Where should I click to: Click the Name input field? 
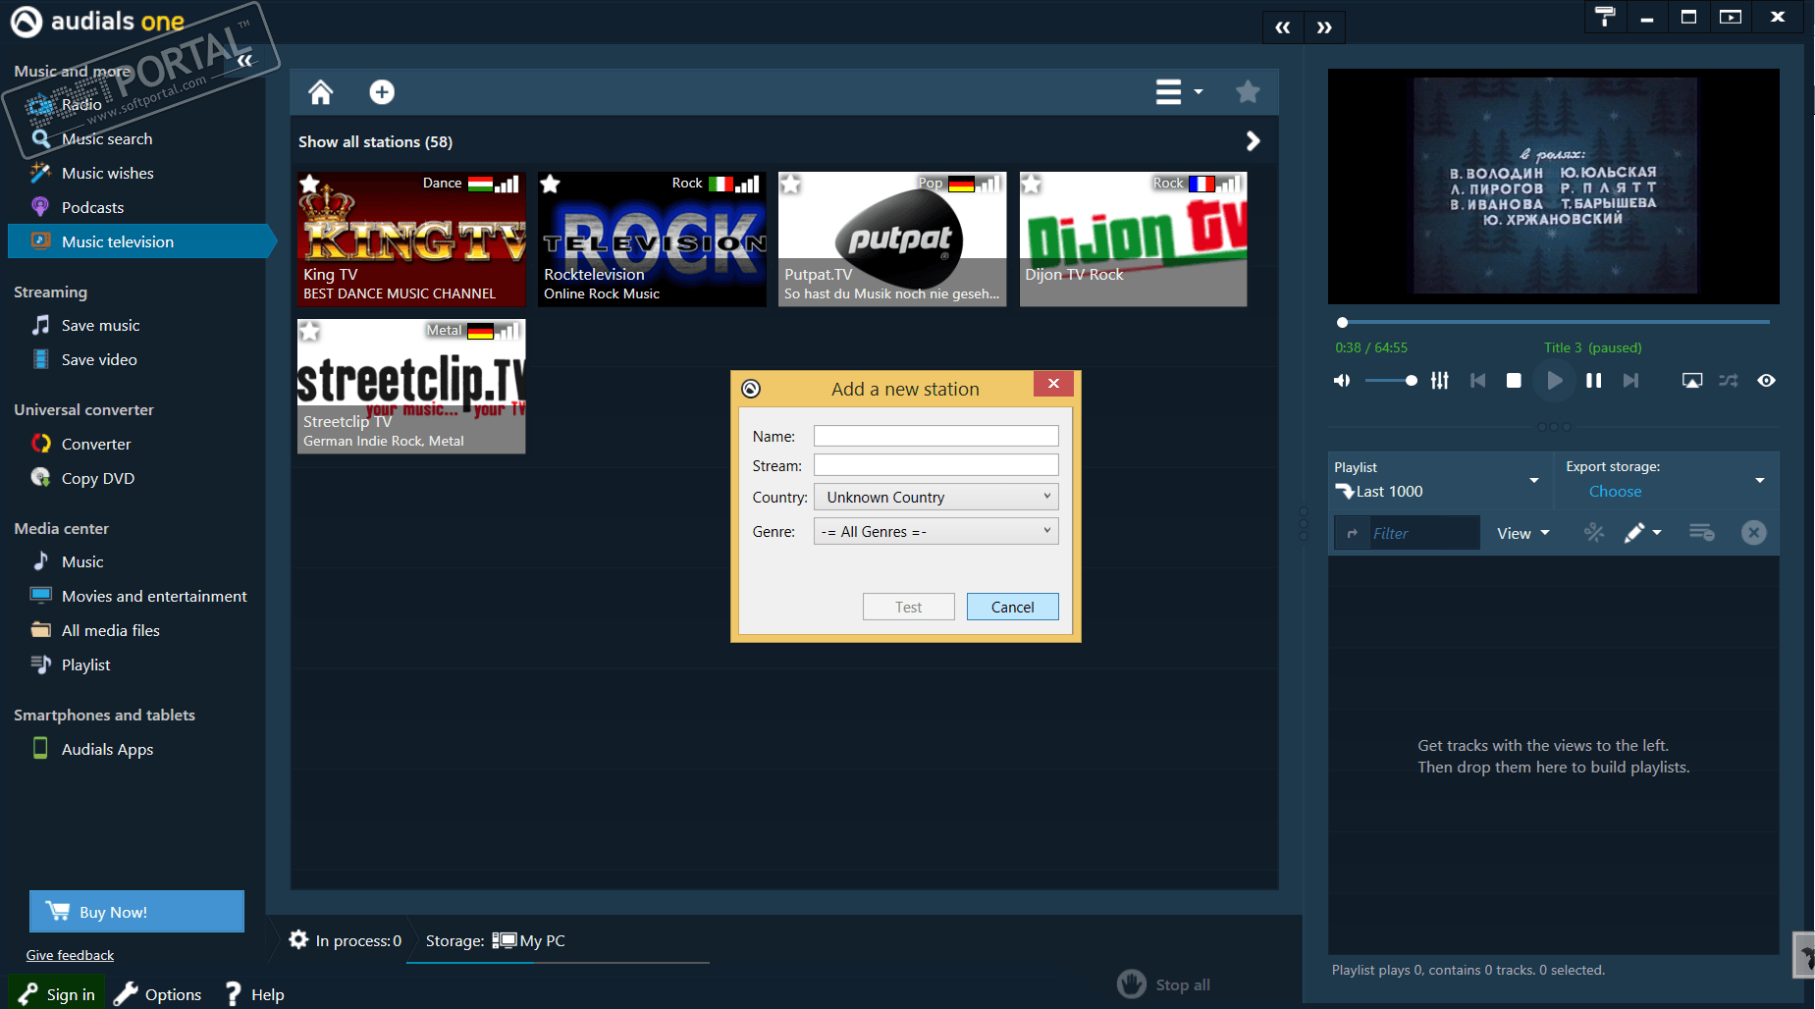935,436
